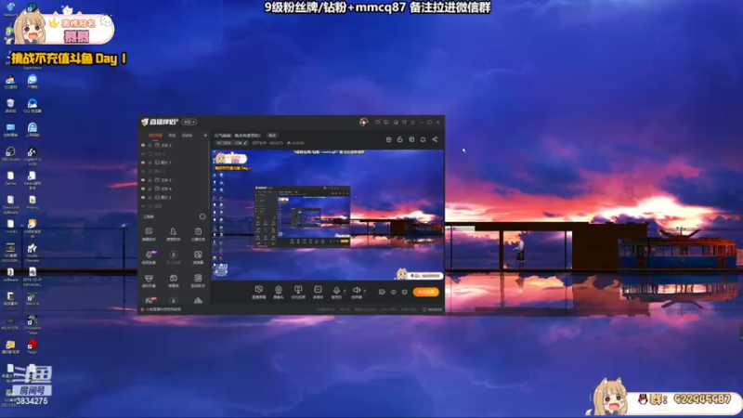The height and width of the screenshot is (418, 743).
Task: Toggle visibility of 图片 2 layer
Action: pos(143,197)
